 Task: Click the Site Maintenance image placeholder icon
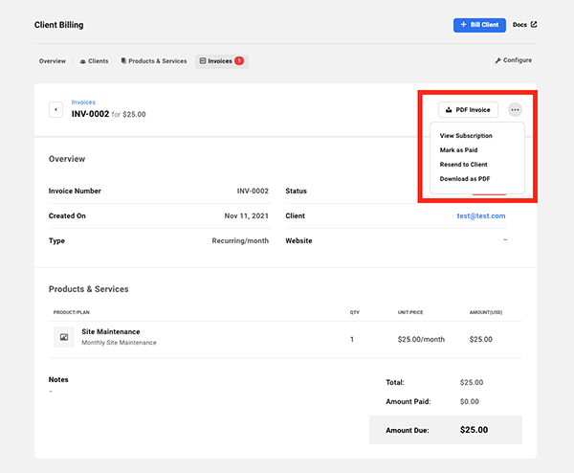pos(64,337)
